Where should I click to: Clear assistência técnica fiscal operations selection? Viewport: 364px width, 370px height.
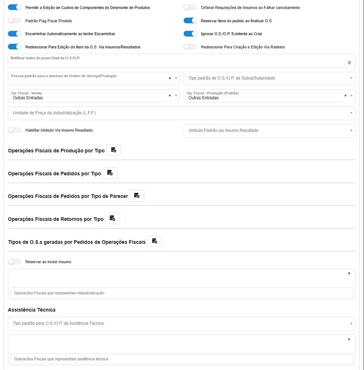[x=349, y=340]
